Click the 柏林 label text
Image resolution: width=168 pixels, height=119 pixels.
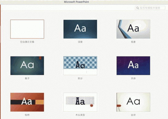tap(27, 115)
